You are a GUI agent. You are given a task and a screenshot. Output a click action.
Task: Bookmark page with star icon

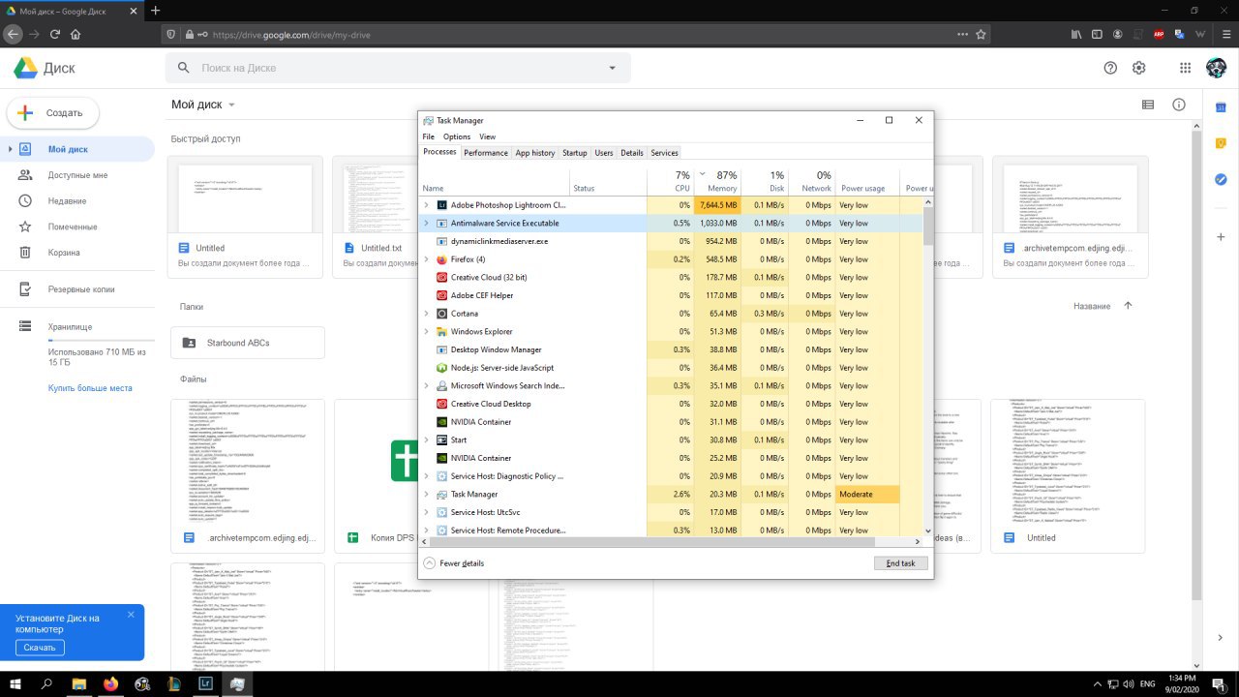click(x=981, y=34)
